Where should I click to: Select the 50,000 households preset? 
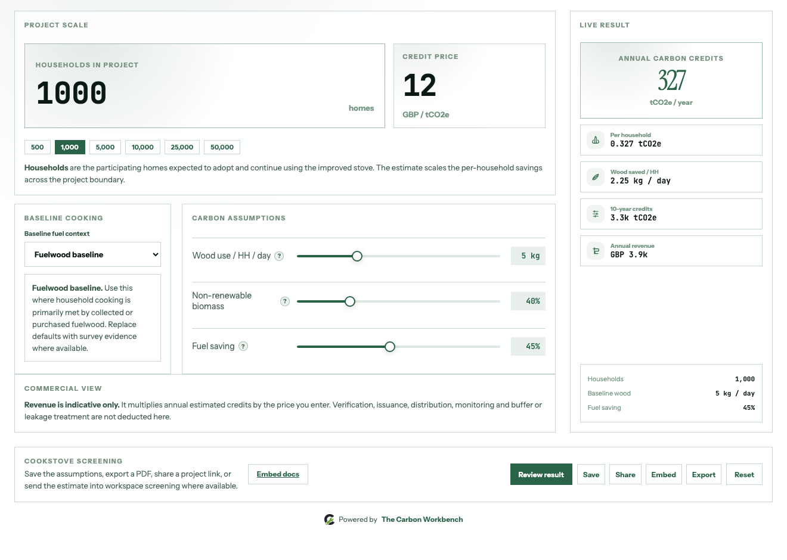click(222, 147)
